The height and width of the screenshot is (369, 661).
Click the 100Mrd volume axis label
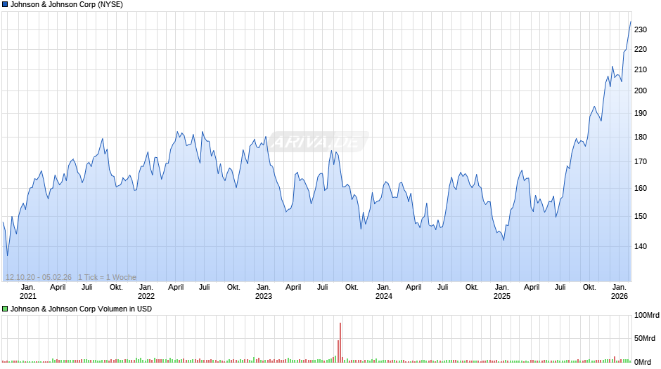(647, 316)
